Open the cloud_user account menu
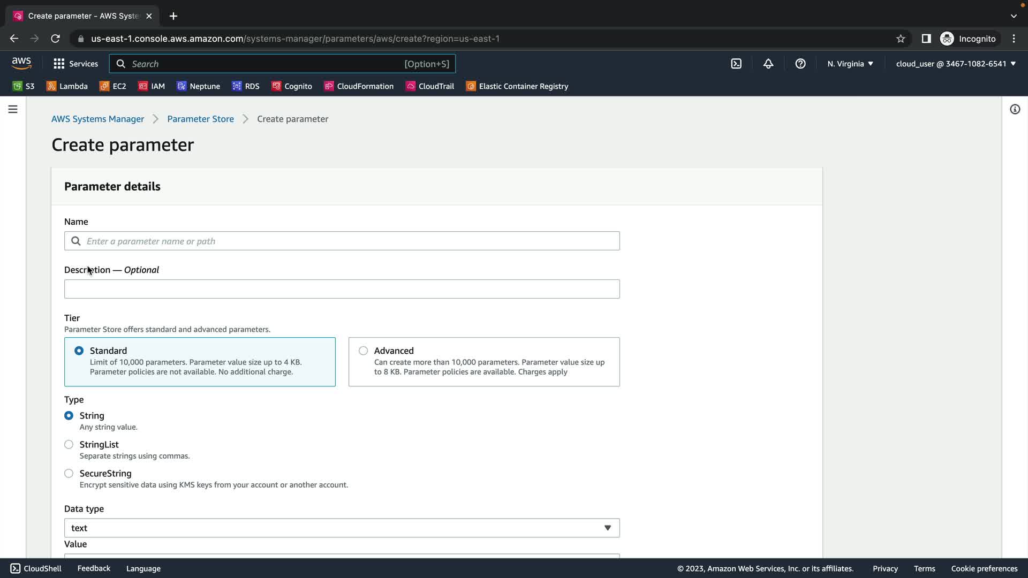Screen dimensions: 1028x578 pos(956,64)
